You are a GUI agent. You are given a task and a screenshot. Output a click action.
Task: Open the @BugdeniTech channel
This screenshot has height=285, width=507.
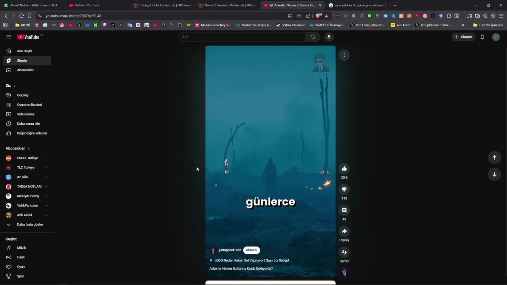(230, 250)
